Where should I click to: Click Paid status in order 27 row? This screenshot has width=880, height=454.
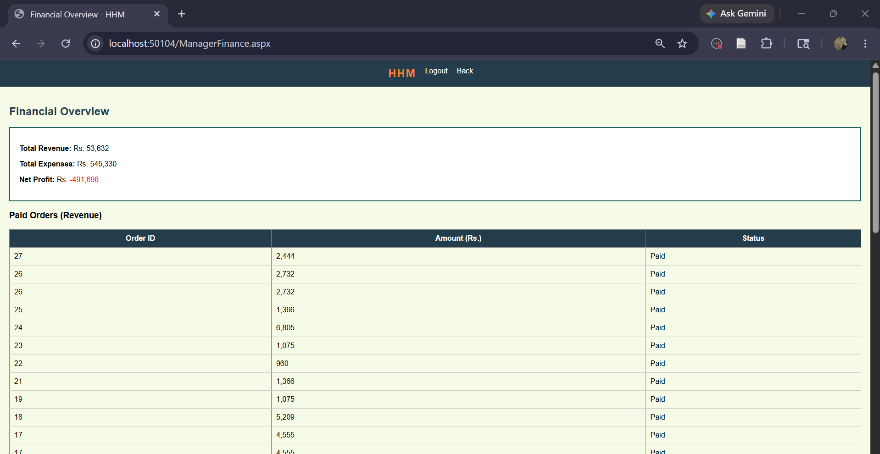pos(753,256)
